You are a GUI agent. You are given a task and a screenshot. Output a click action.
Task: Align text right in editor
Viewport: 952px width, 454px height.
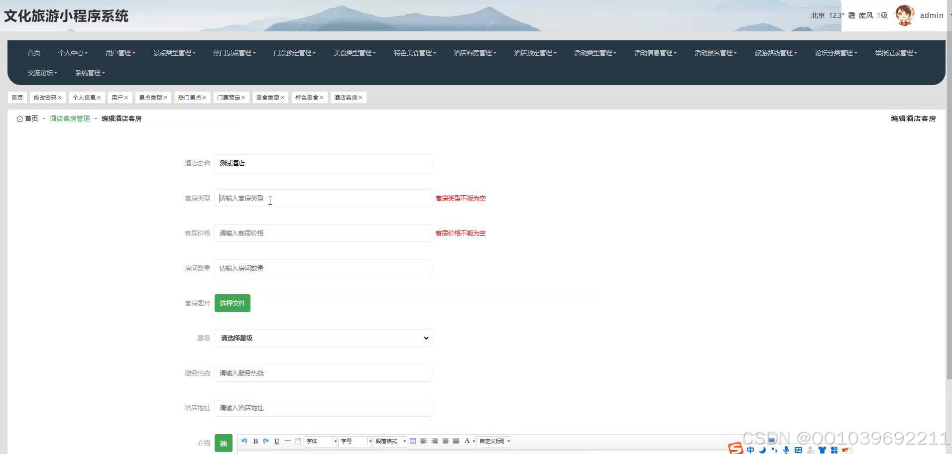435,441
